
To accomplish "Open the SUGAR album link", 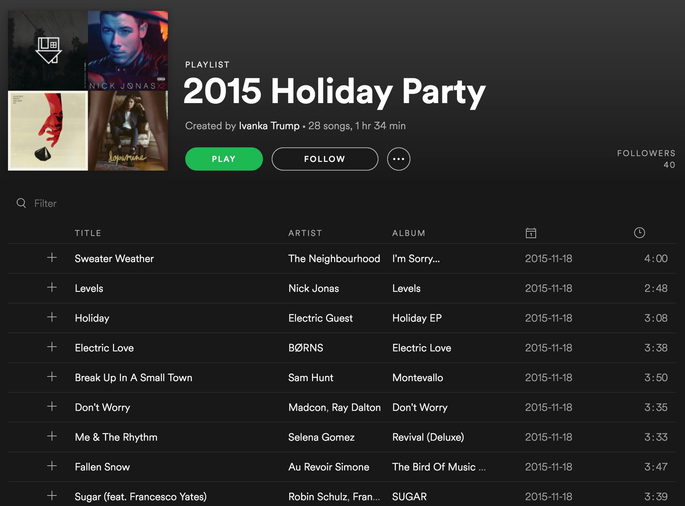I will pyautogui.click(x=409, y=497).
